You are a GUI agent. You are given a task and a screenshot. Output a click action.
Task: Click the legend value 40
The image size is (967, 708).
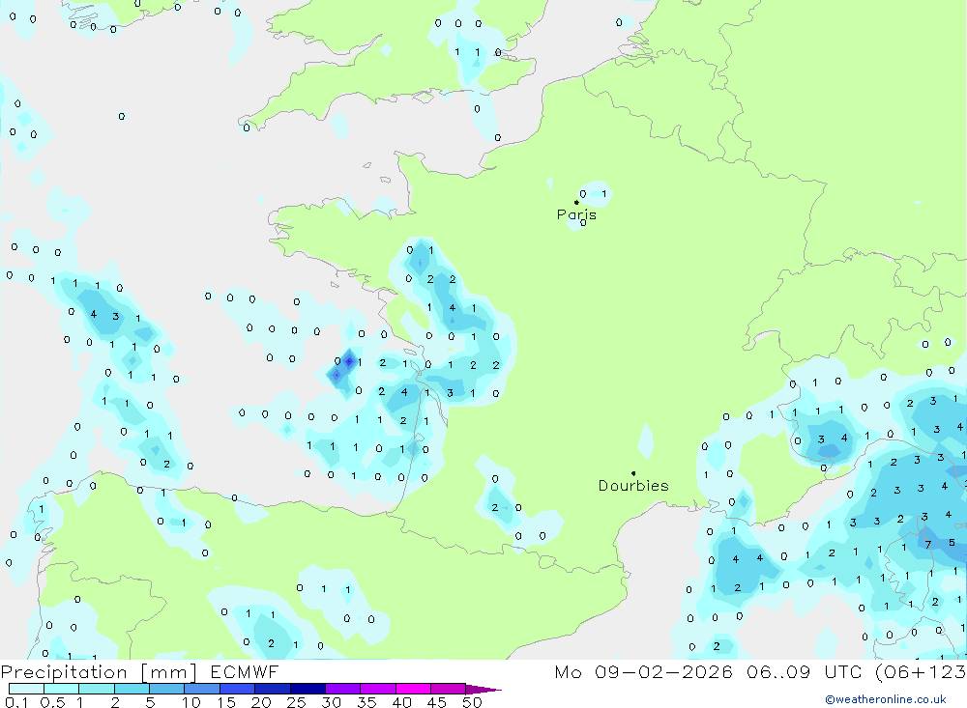coord(401,702)
